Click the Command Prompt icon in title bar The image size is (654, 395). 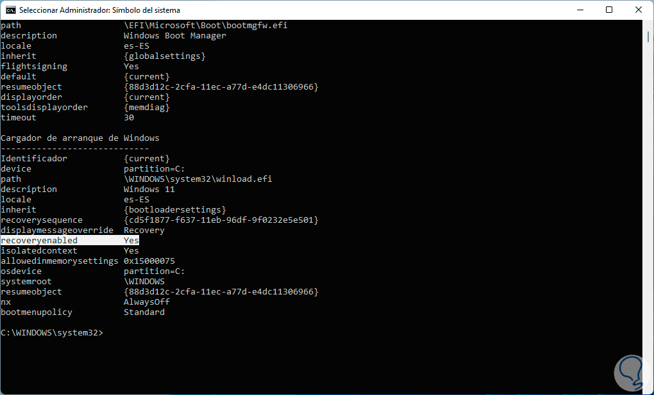[x=11, y=10]
